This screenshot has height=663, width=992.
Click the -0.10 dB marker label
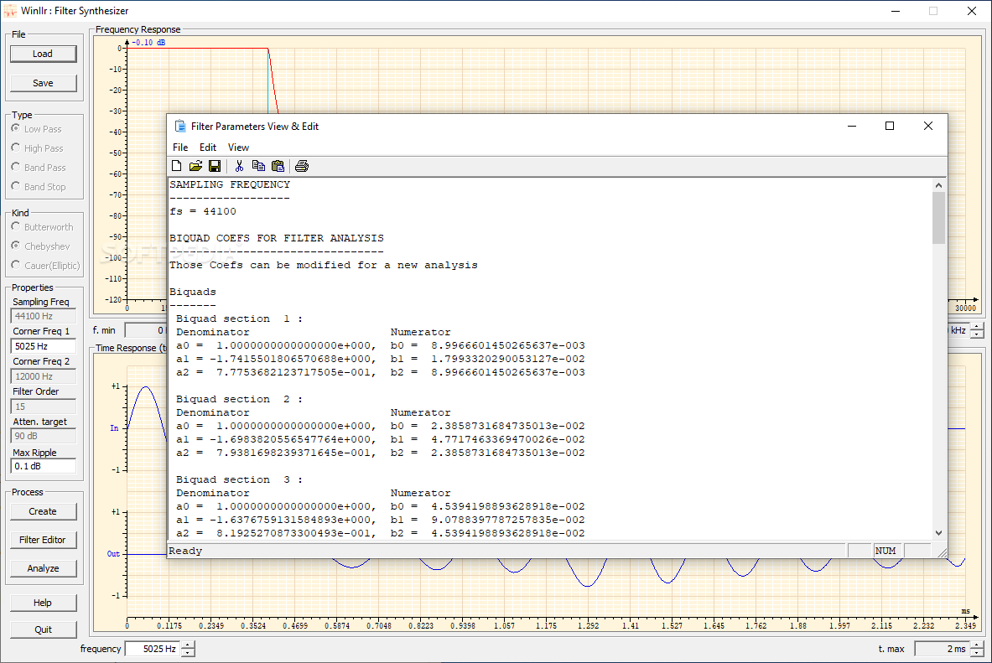[148, 43]
